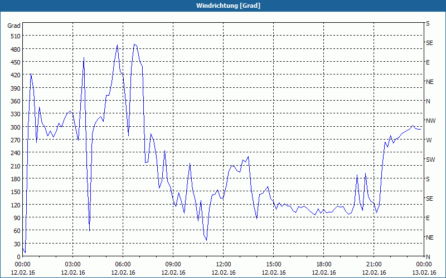Click the N compass label beside 360 gridline
This screenshot has width=446, height=278.
(428, 101)
